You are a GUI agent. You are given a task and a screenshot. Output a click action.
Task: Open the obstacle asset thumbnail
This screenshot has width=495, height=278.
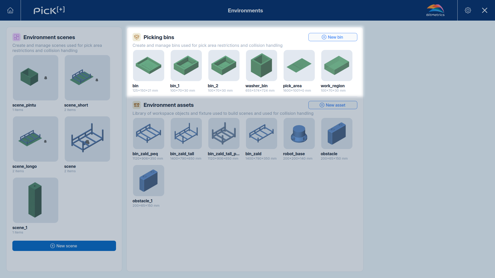[337, 134]
